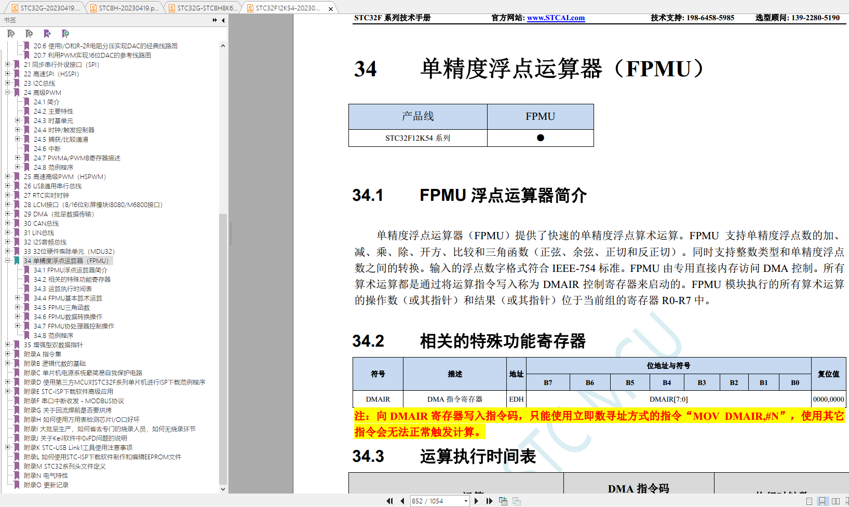Expand 34.4 FPMU基本算术运算 node
This screenshot has width=849, height=507.
tap(17, 298)
